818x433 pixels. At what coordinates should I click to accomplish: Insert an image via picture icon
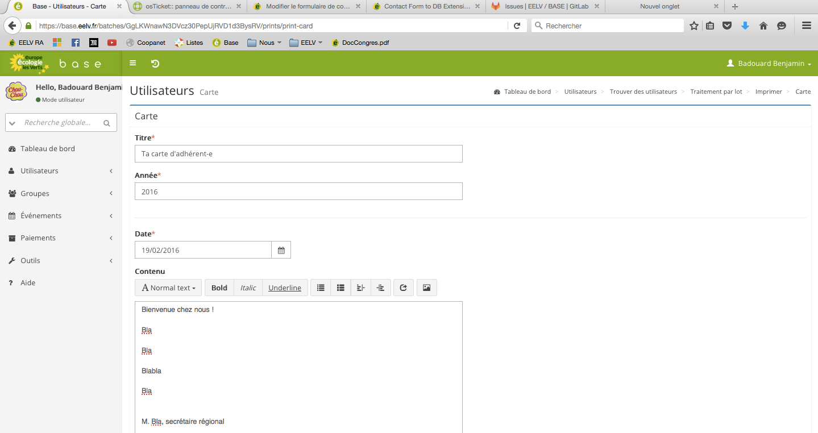(426, 288)
